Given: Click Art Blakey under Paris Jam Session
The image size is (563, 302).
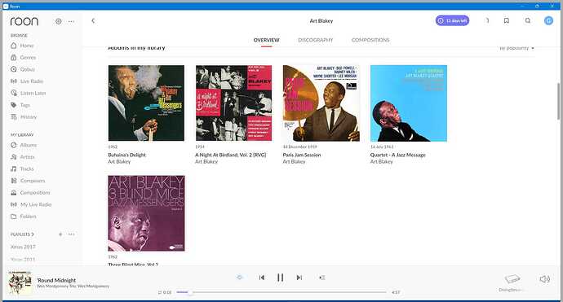Looking at the screenshot, I should pyautogui.click(x=294, y=161).
